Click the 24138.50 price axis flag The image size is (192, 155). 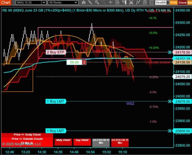182,62
